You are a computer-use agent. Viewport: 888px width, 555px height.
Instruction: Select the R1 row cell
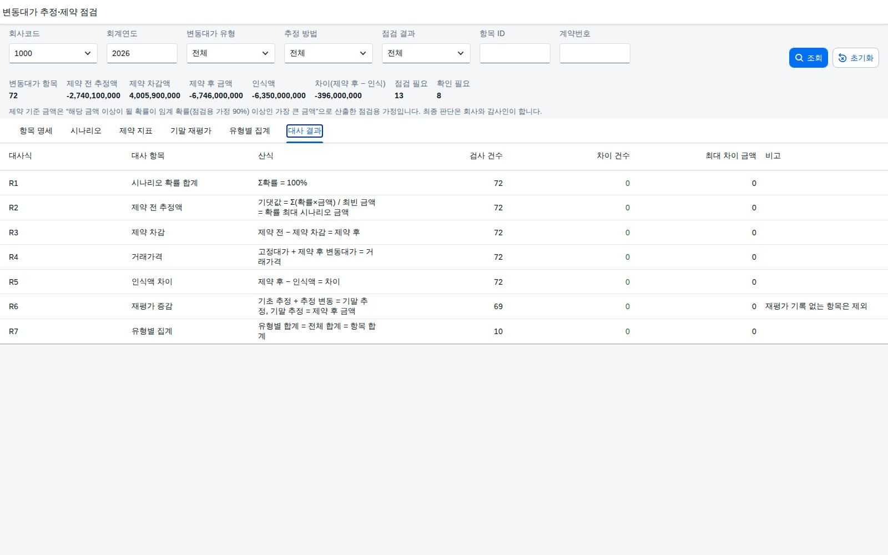(x=13, y=183)
